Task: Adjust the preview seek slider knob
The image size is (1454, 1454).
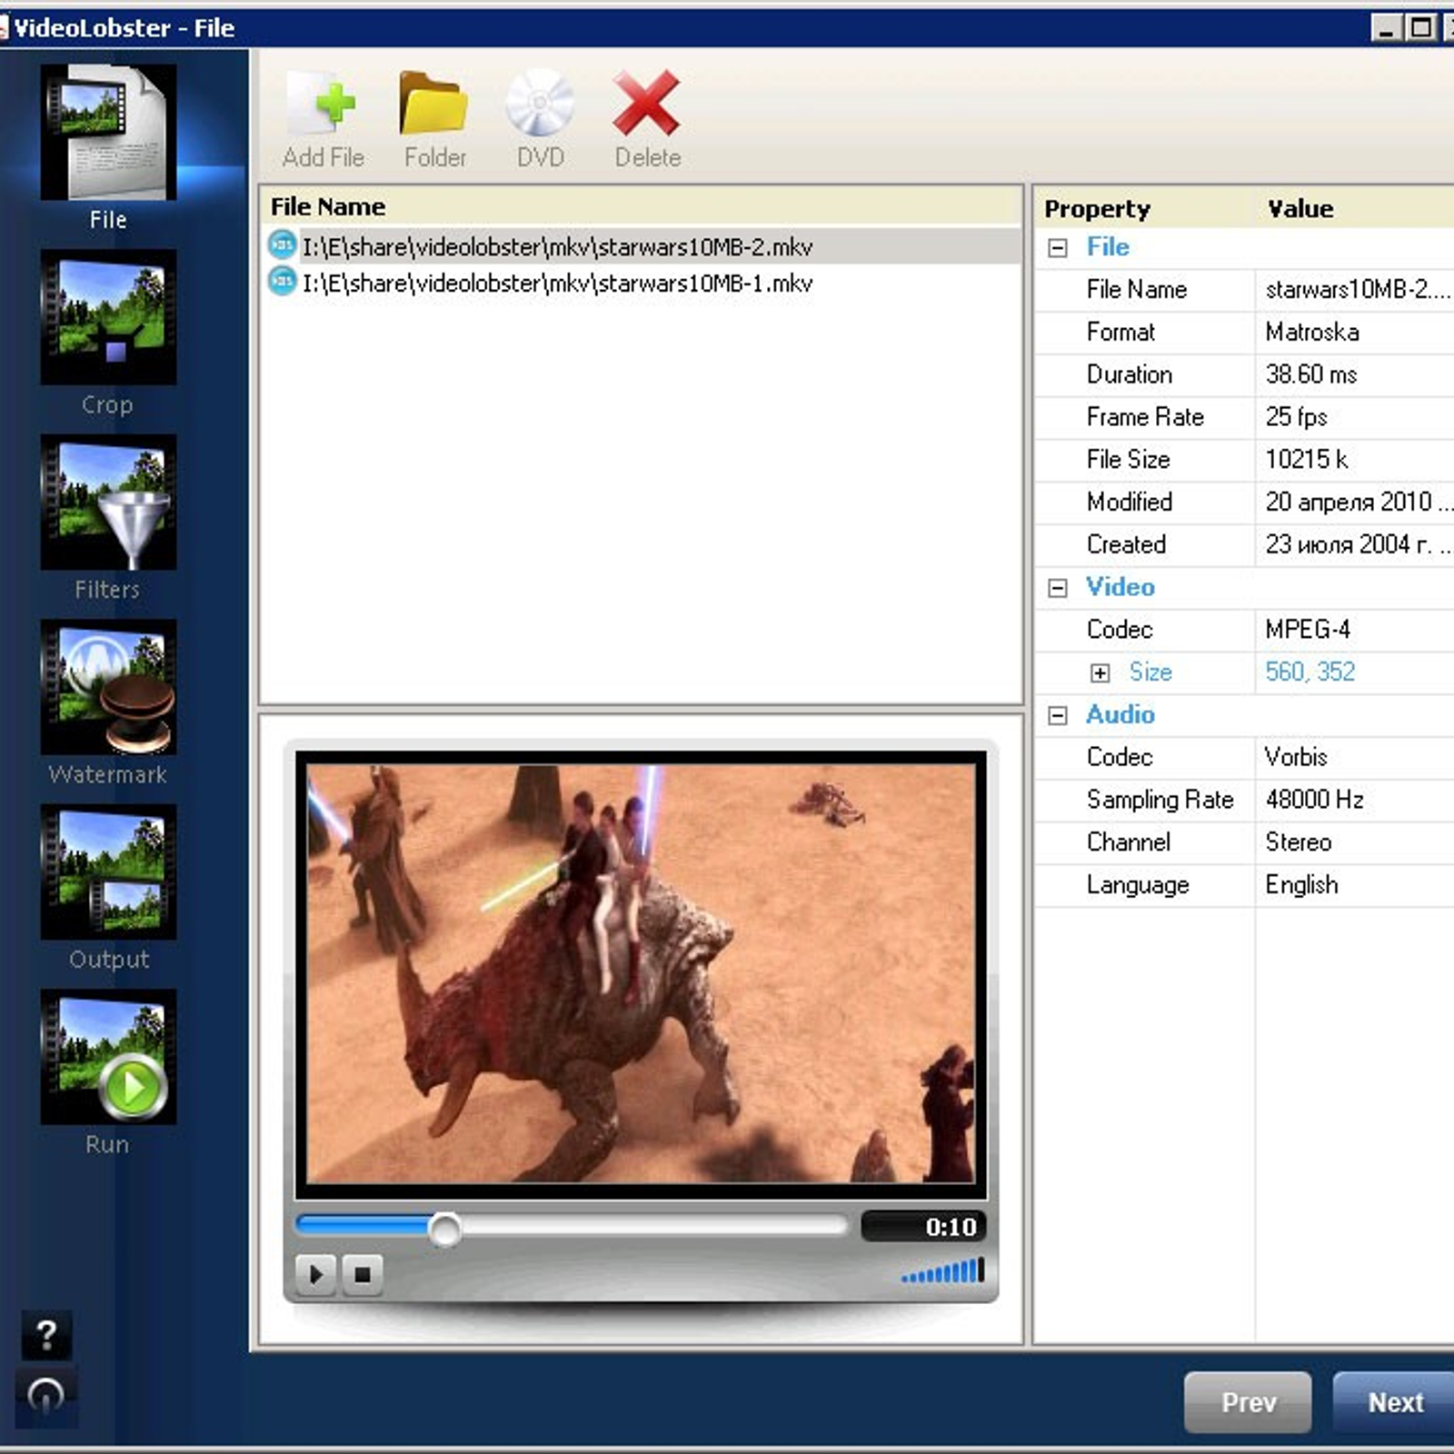Action: point(444,1229)
